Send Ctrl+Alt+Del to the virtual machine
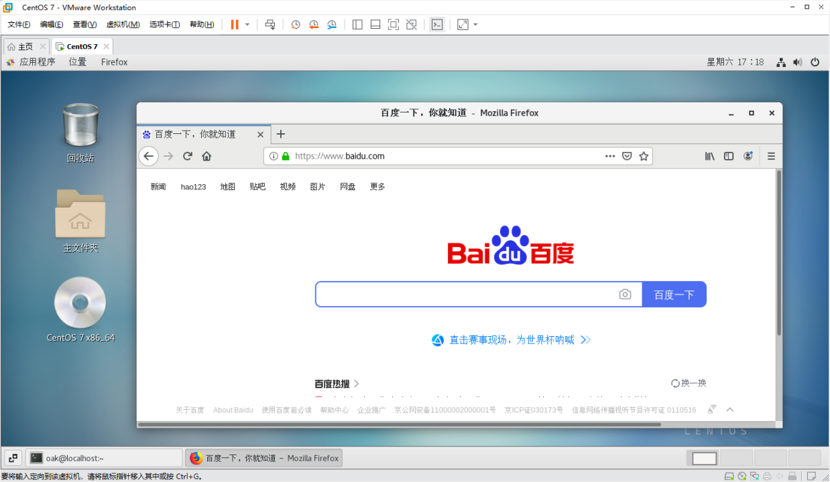 (270, 24)
